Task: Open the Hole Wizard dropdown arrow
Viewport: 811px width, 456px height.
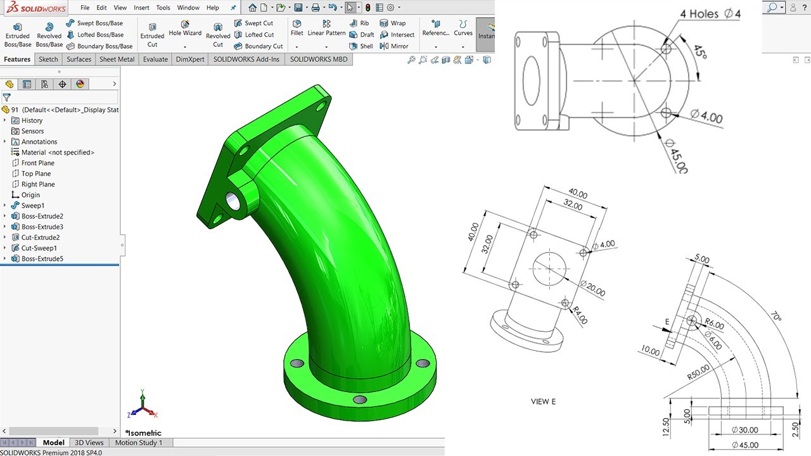Action: tap(185, 46)
